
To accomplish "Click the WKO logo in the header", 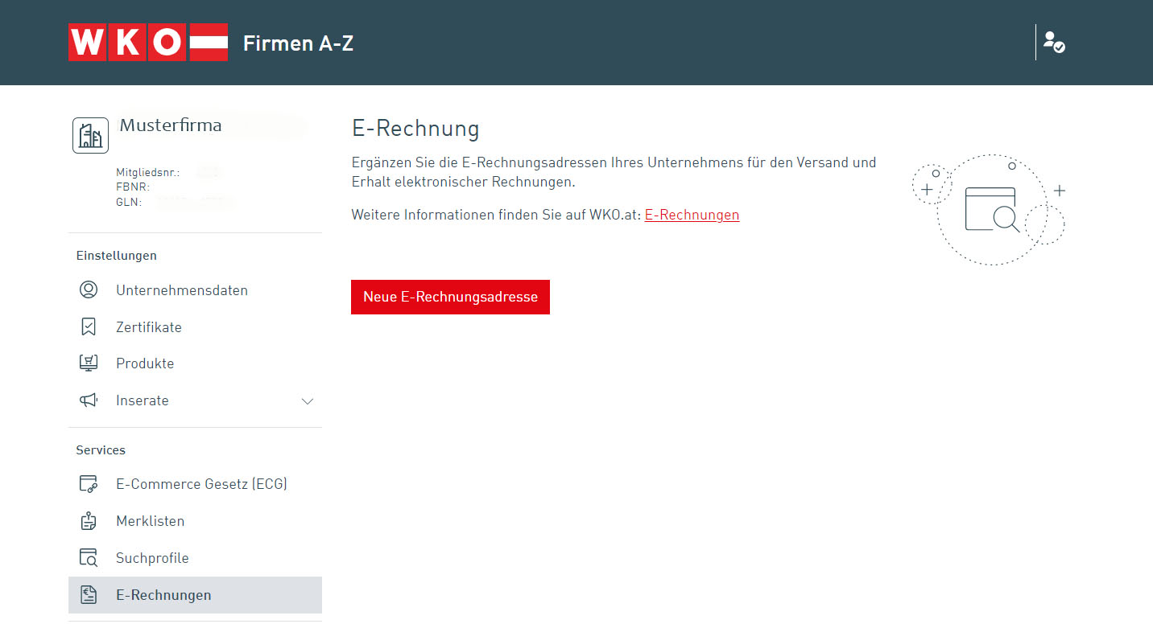I will tap(148, 42).
